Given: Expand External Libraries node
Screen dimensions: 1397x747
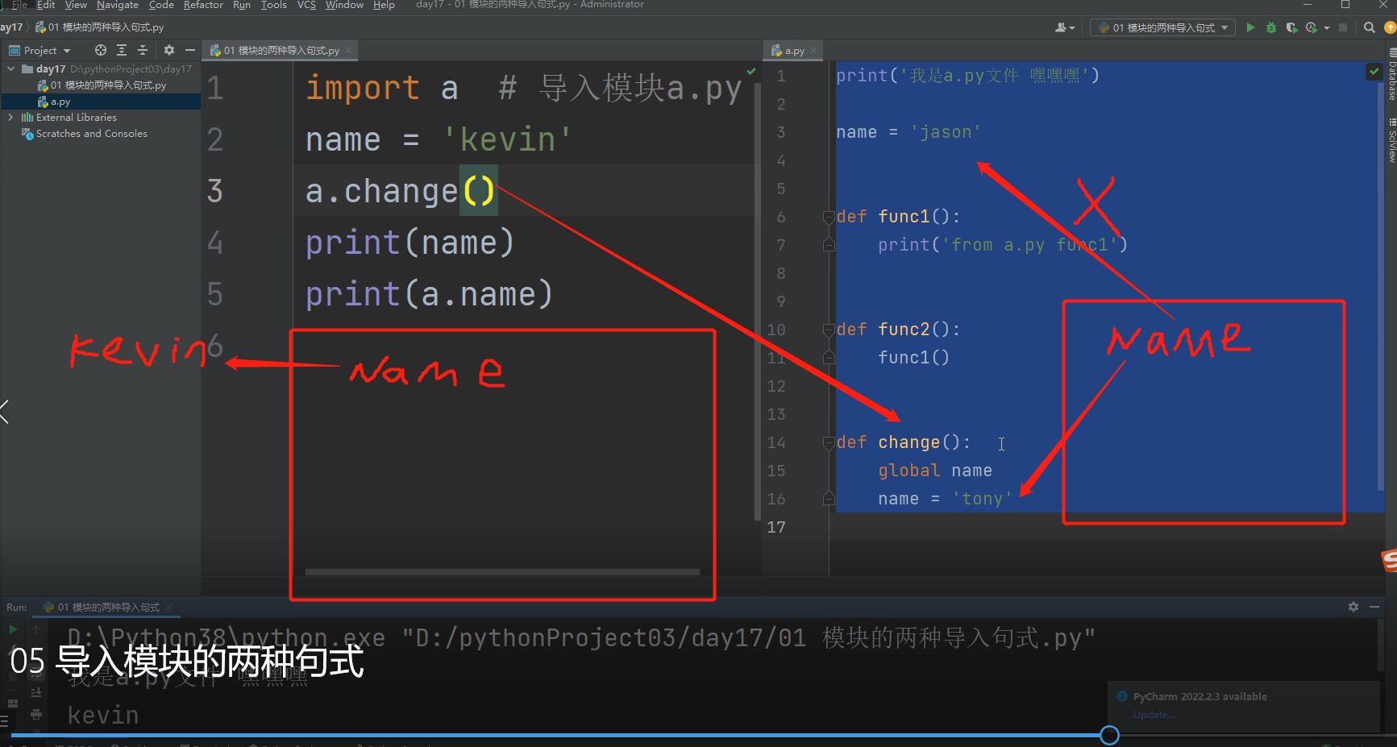Looking at the screenshot, I should pyautogui.click(x=11, y=118).
